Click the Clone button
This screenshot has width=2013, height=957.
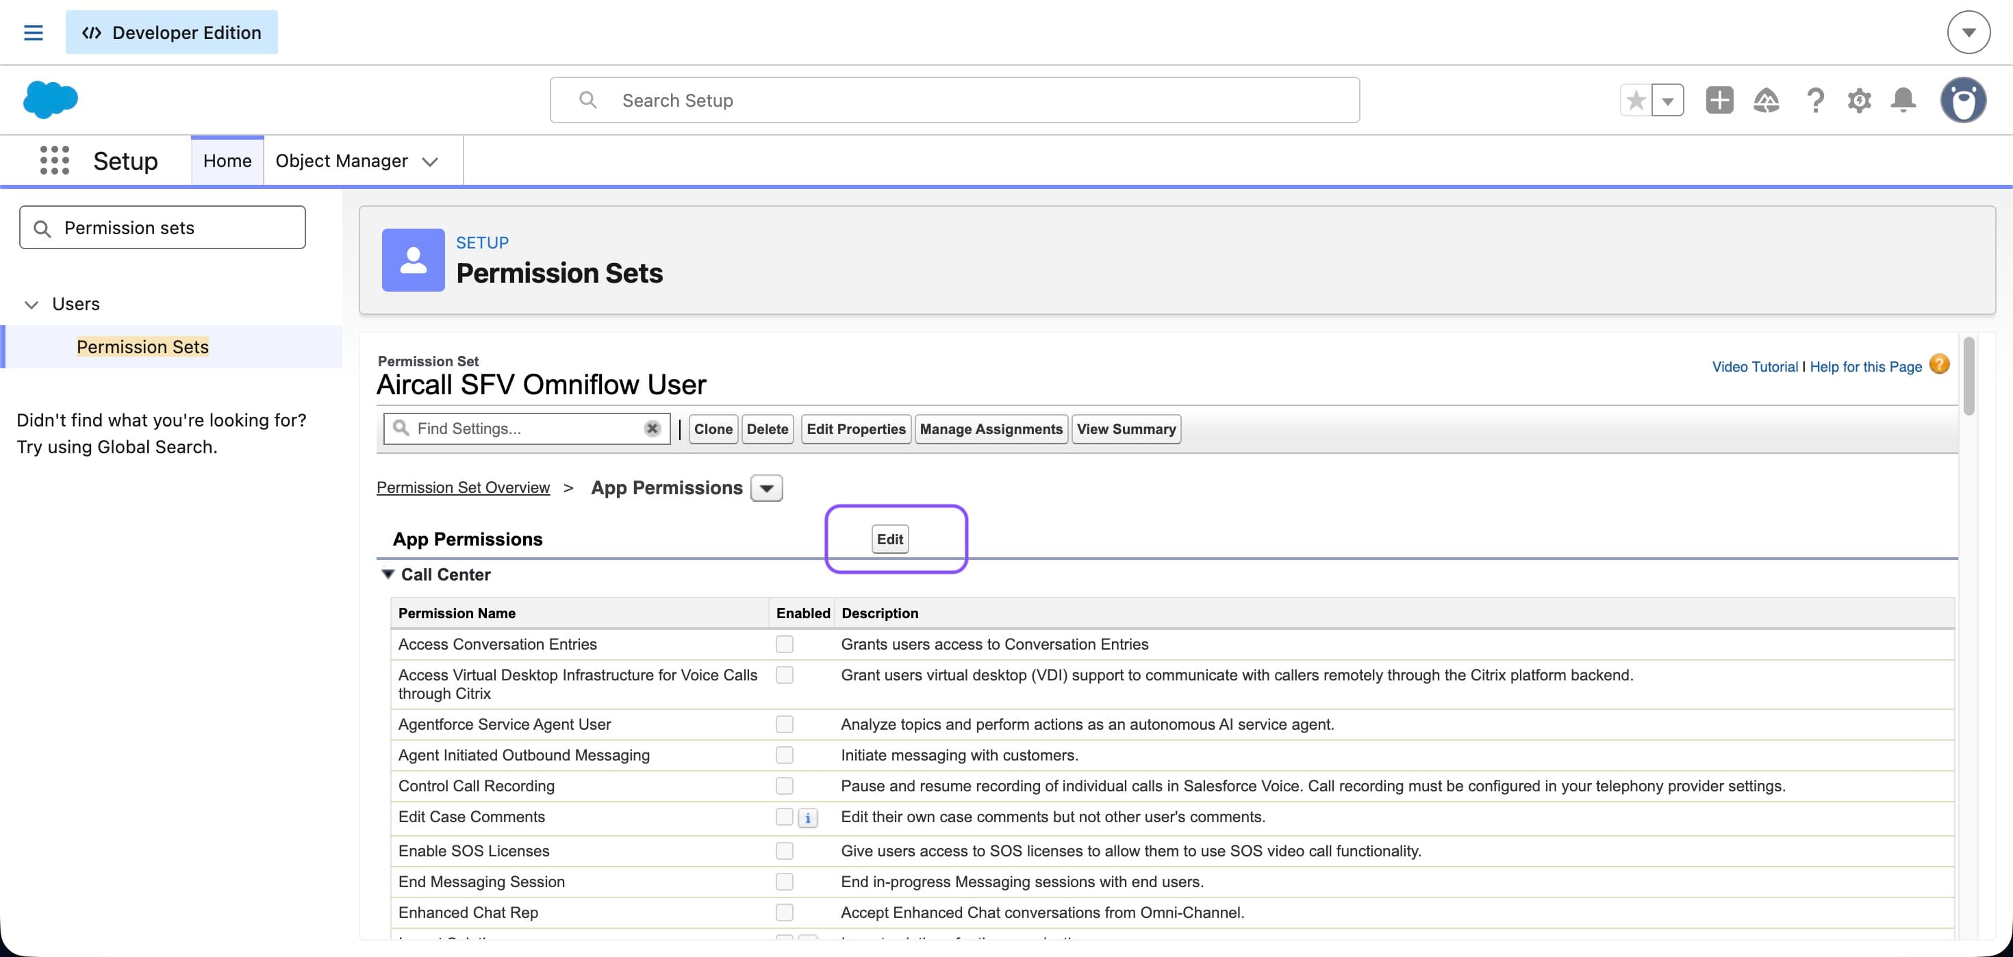713,429
